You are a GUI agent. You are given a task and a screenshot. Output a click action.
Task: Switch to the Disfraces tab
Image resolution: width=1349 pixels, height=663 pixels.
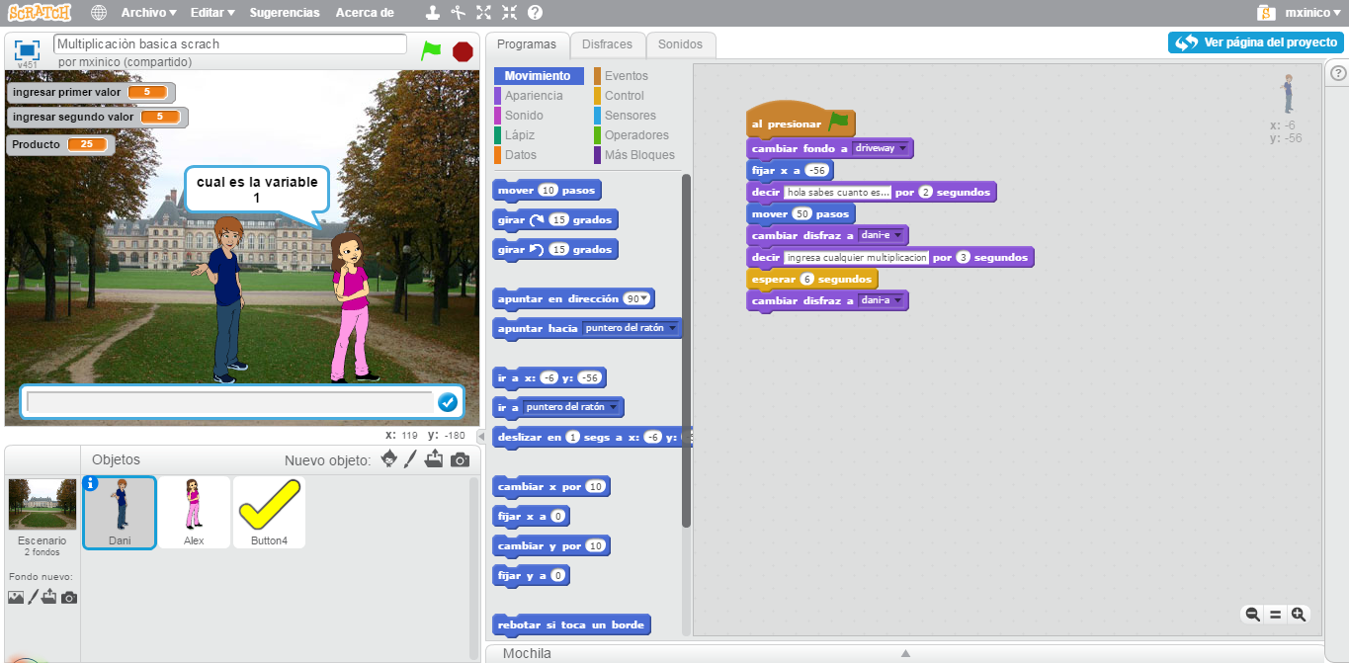(x=607, y=44)
